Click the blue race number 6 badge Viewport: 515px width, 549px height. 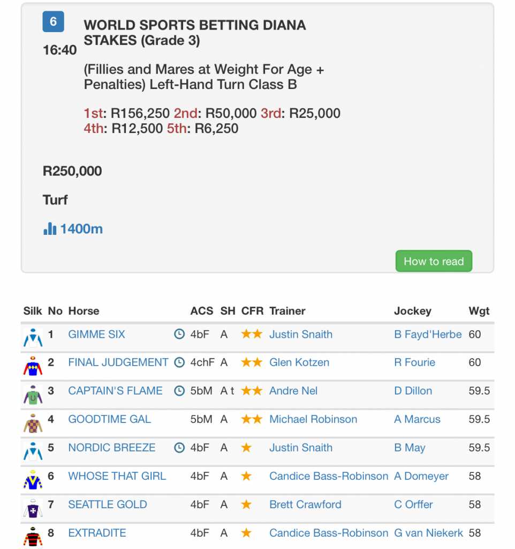(53, 21)
